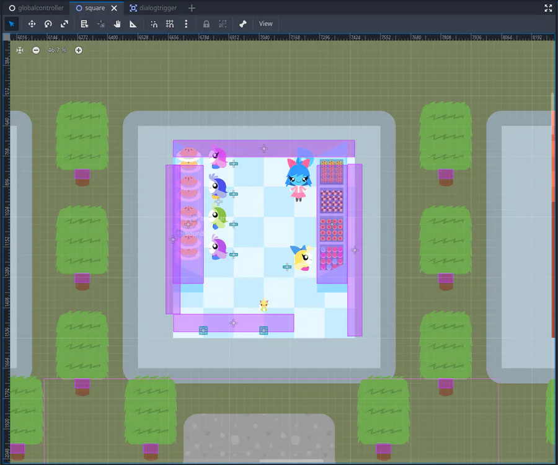Group the selected node's children

coord(223,24)
